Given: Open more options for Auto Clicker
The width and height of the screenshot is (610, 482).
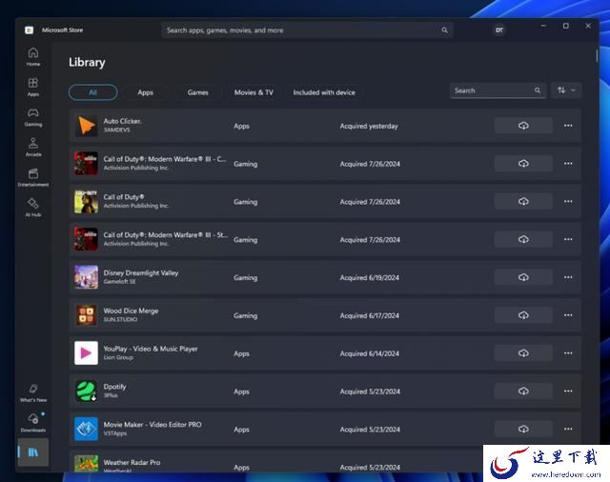Looking at the screenshot, I should (568, 126).
